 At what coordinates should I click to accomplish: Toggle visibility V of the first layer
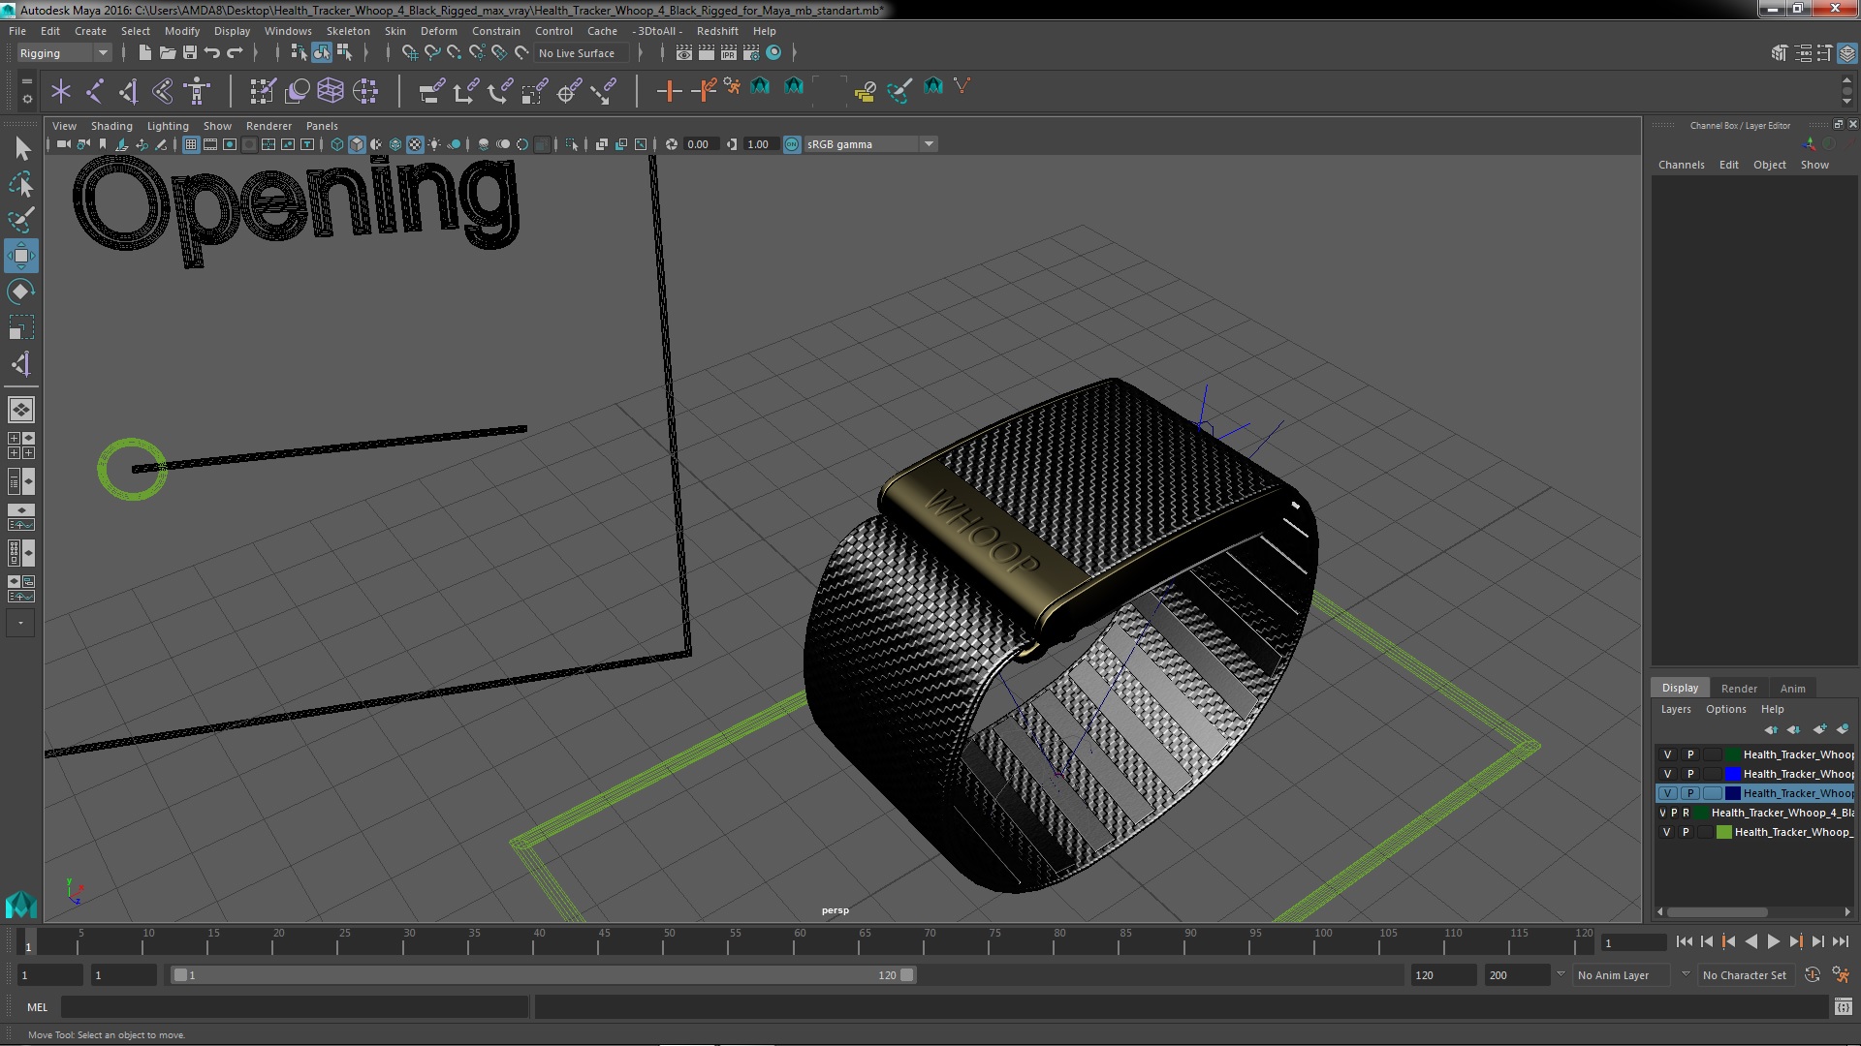coord(1667,754)
